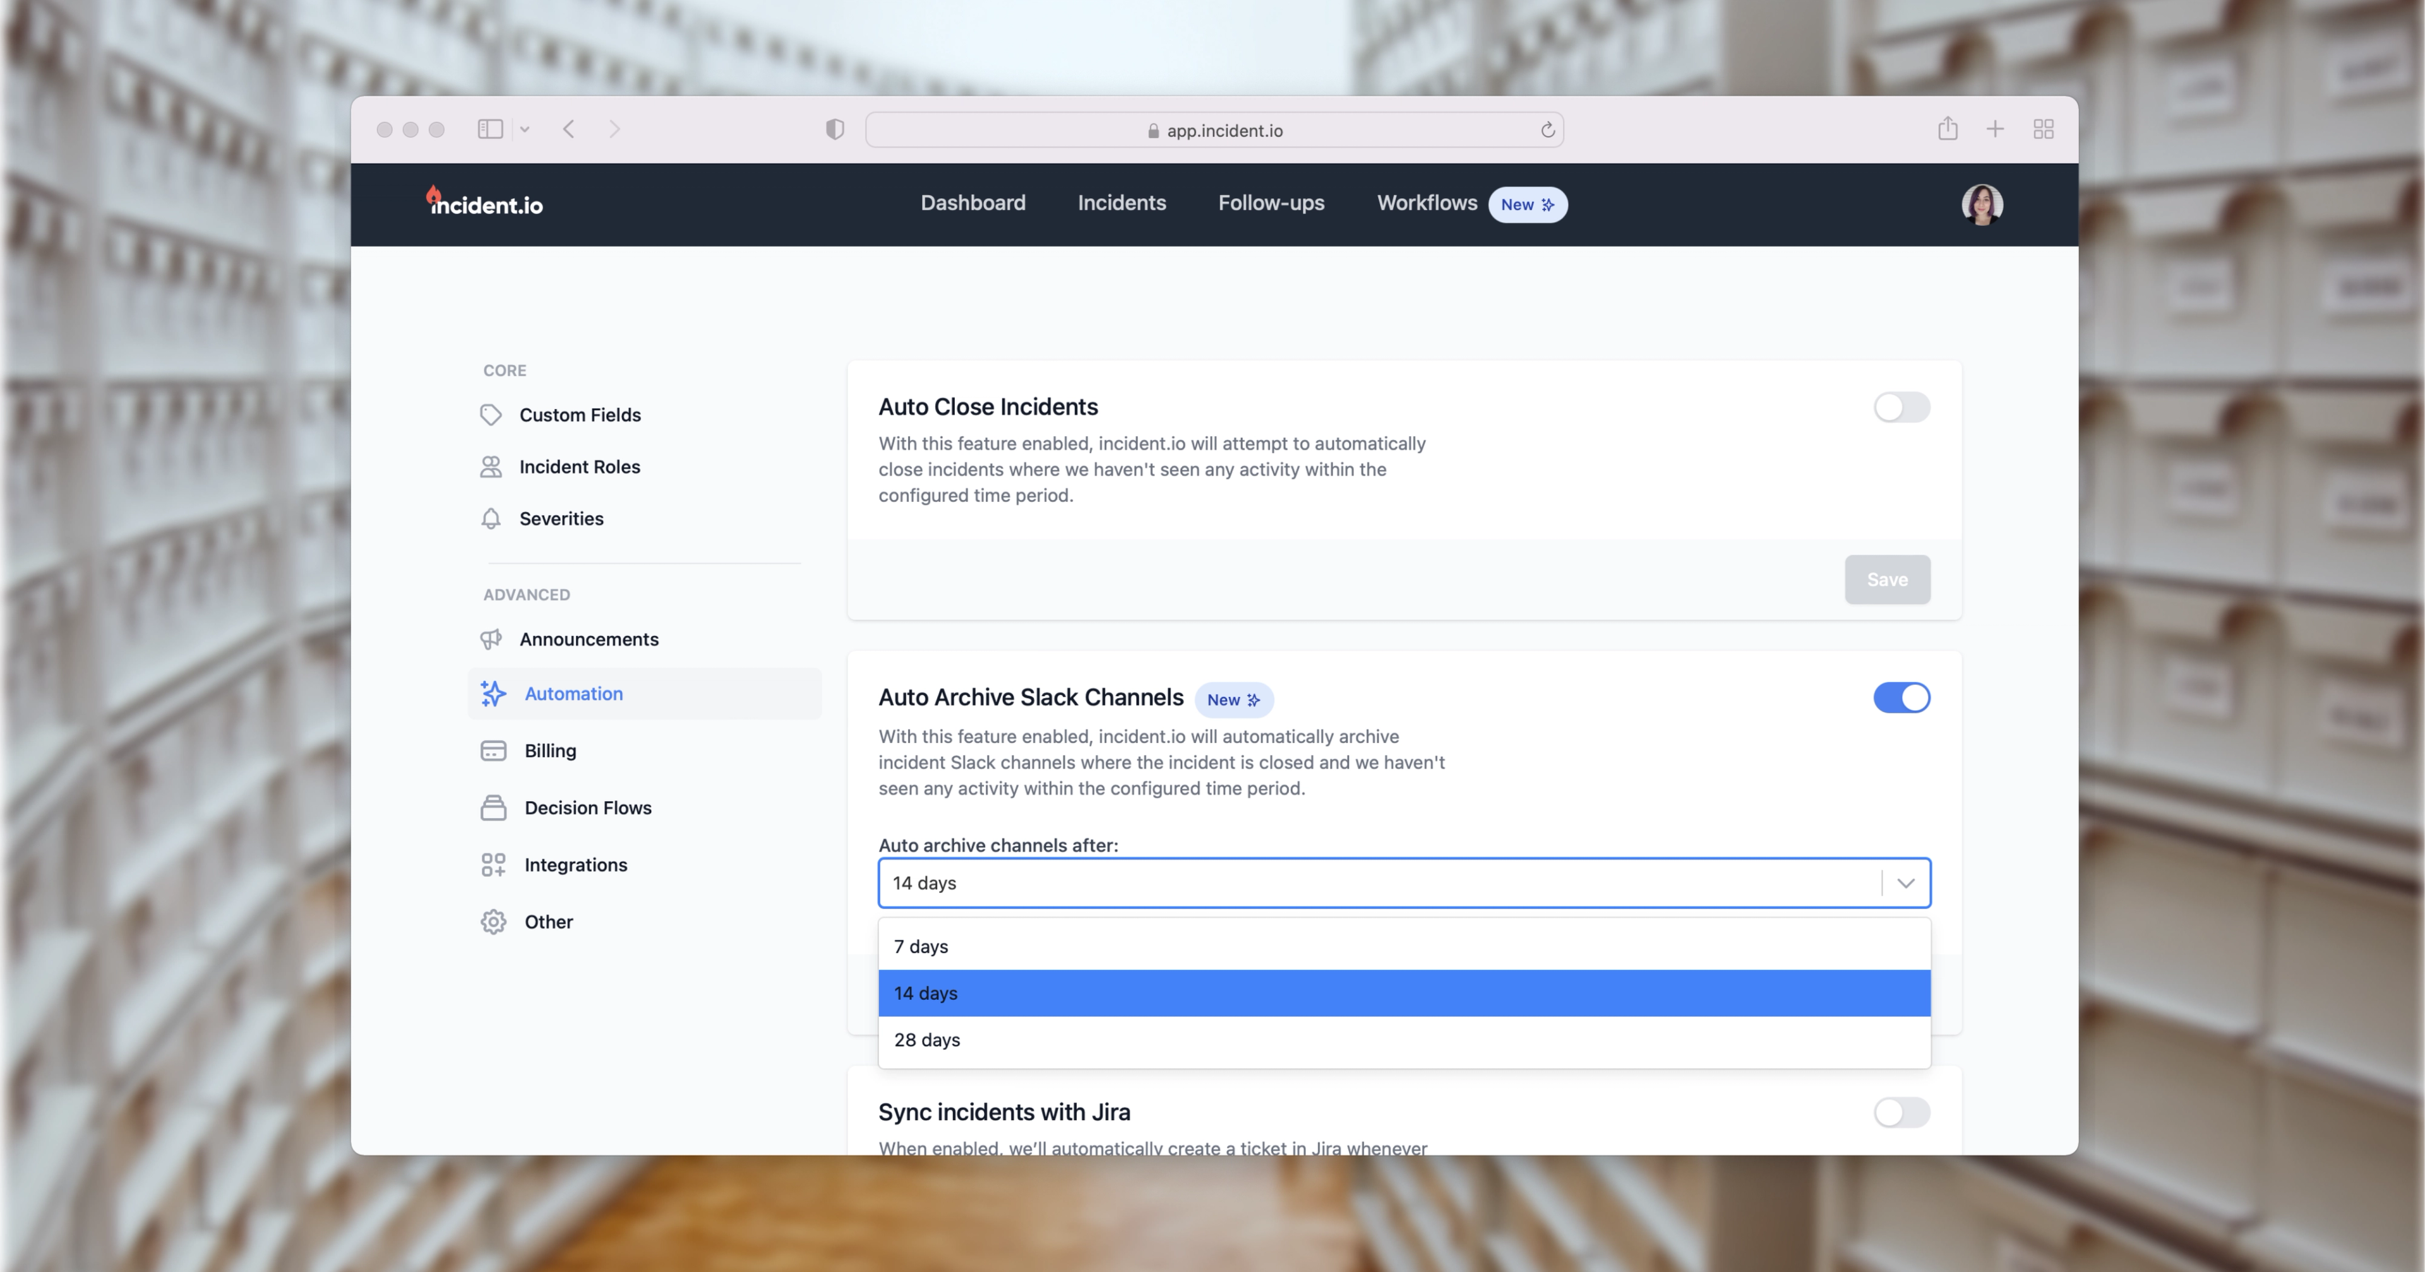
Task: Open Severities settings
Action: (x=561, y=518)
